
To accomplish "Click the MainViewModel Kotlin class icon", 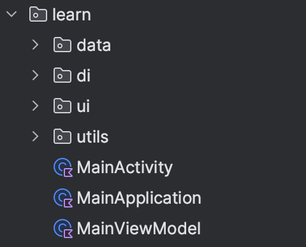I will coord(63,229).
